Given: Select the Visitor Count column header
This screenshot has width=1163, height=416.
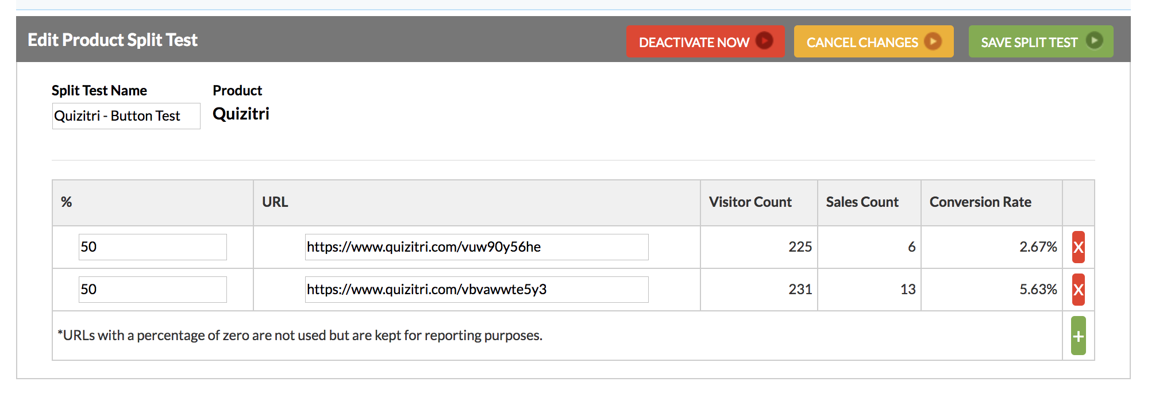Looking at the screenshot, I should pyautogui.click(x=750, y=202).
